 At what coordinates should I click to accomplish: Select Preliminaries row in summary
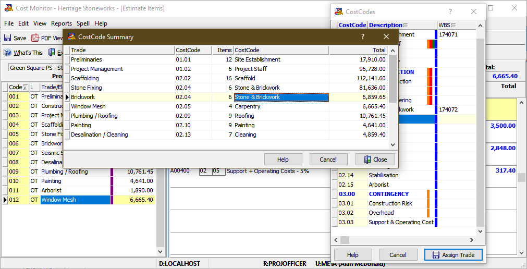(x=226, y=59)
